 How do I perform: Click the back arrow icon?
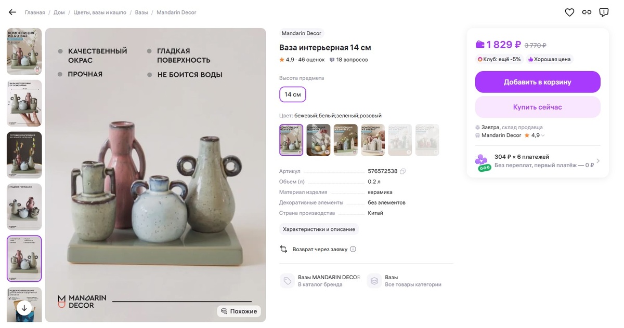(12, 12)
